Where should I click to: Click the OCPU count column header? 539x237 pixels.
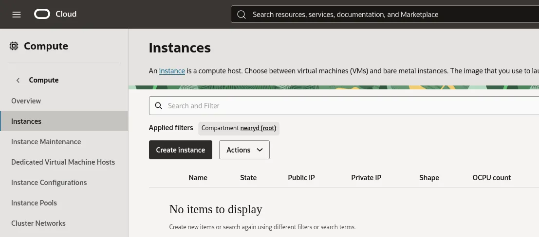click(x=492, y=178)
